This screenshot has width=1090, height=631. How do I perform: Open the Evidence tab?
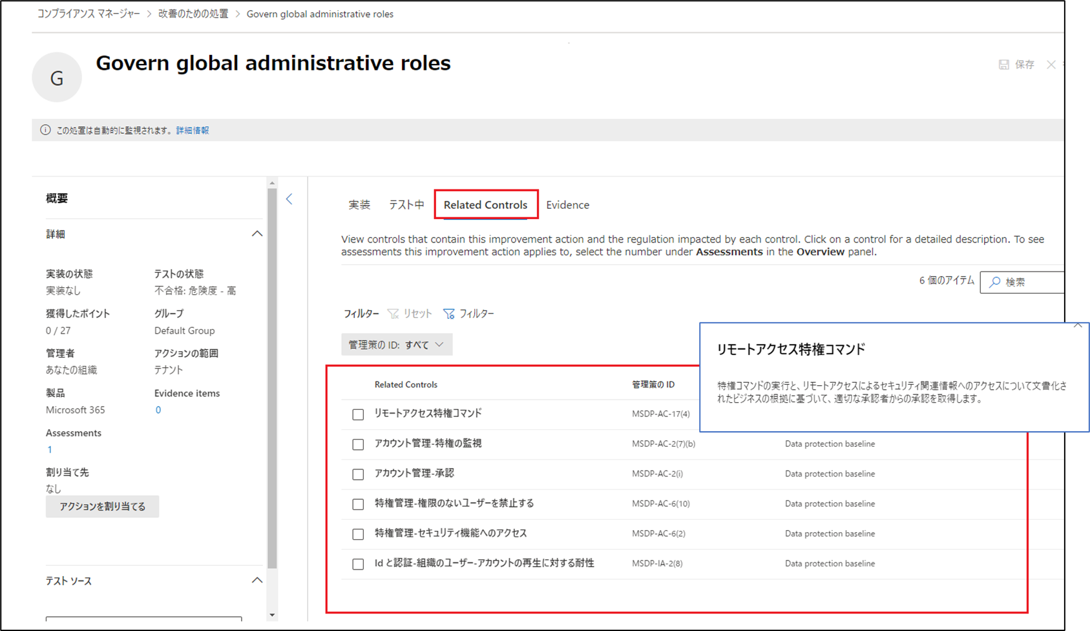coord(567,205)
